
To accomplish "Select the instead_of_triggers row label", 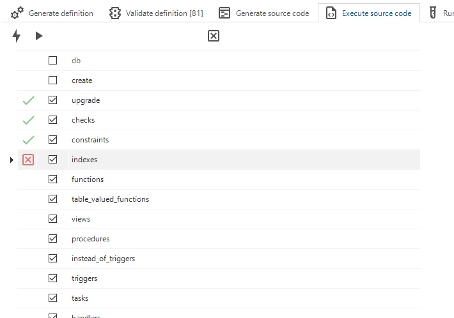I will [x=103, y=259].
